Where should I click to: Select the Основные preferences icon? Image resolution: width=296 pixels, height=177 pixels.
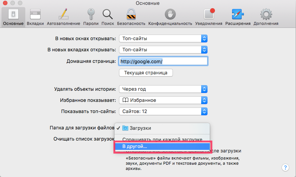[13, 17]
